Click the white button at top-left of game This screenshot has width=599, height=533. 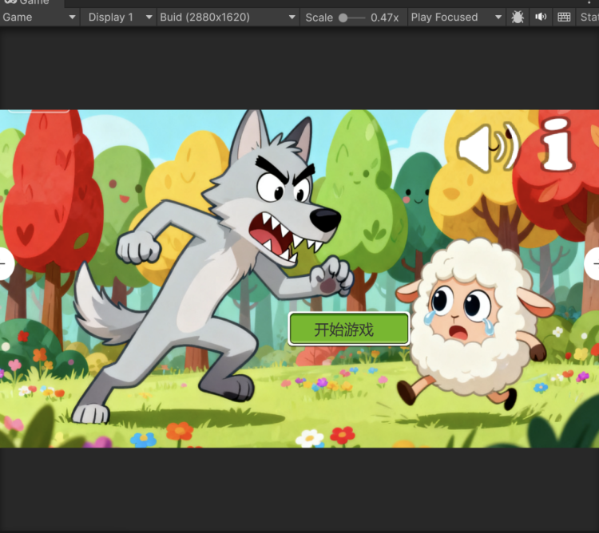coord(38,111)
